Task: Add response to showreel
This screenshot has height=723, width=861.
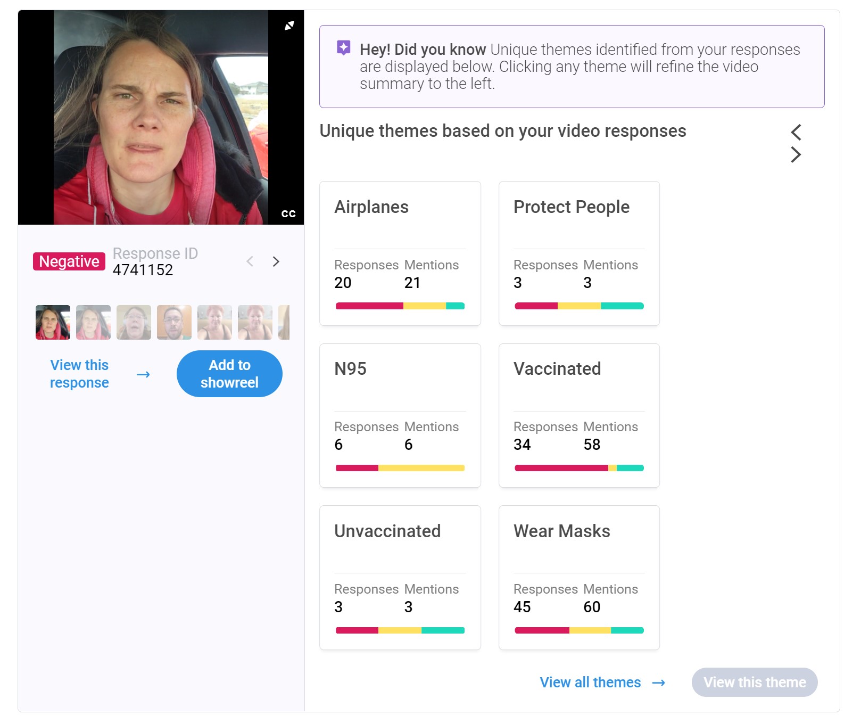Action: pos(229,374)
